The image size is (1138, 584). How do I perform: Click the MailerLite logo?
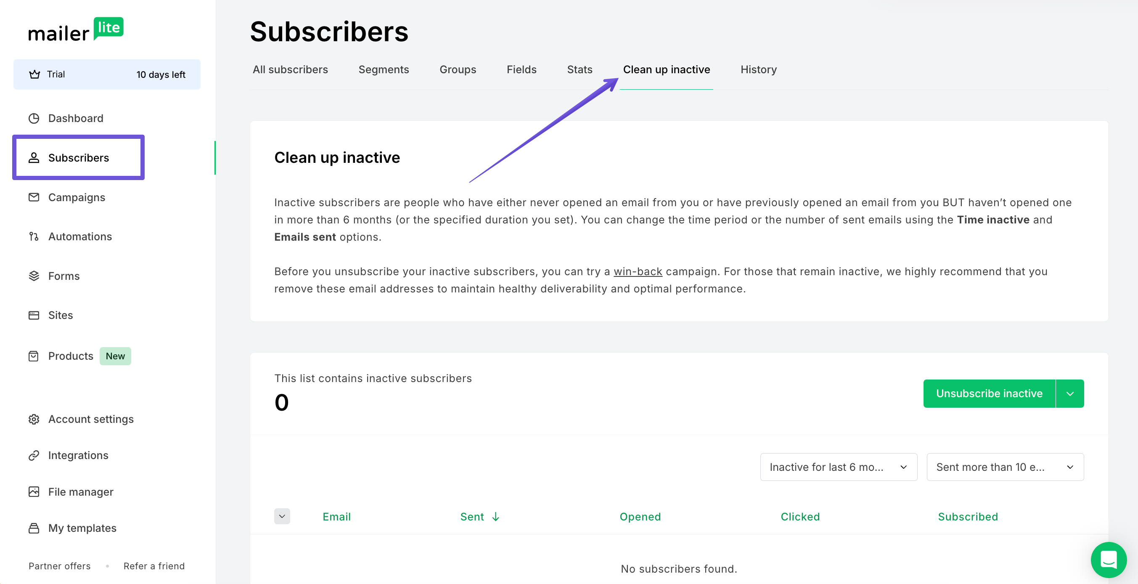(76, 29)
